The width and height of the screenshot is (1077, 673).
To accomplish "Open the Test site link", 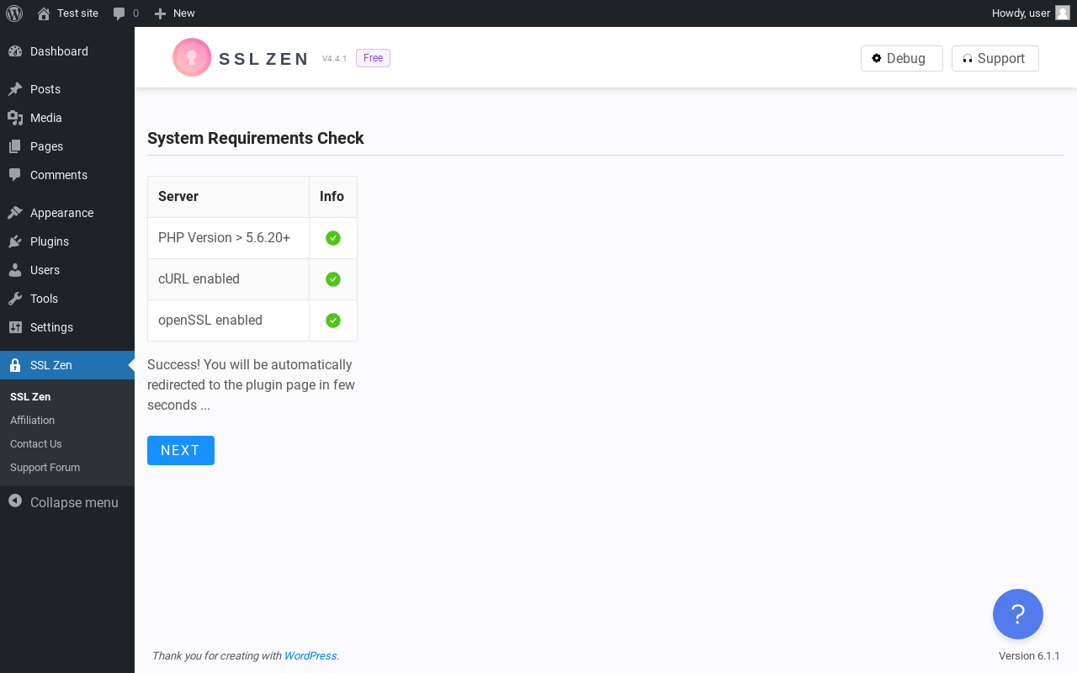I will (67, 13).
